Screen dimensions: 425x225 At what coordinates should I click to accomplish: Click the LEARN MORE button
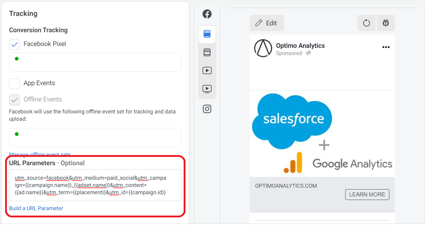point(367,195)
